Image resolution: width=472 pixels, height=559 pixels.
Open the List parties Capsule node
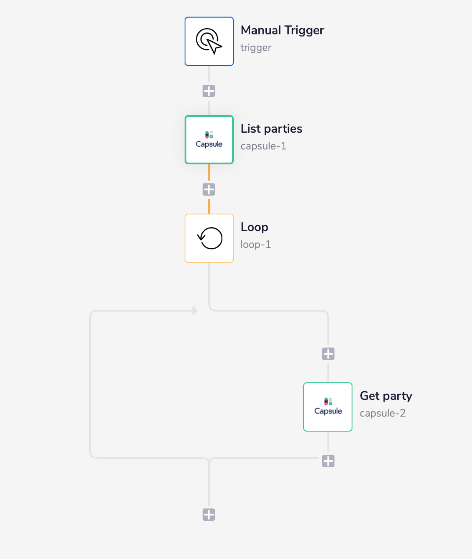pos(209,140)
